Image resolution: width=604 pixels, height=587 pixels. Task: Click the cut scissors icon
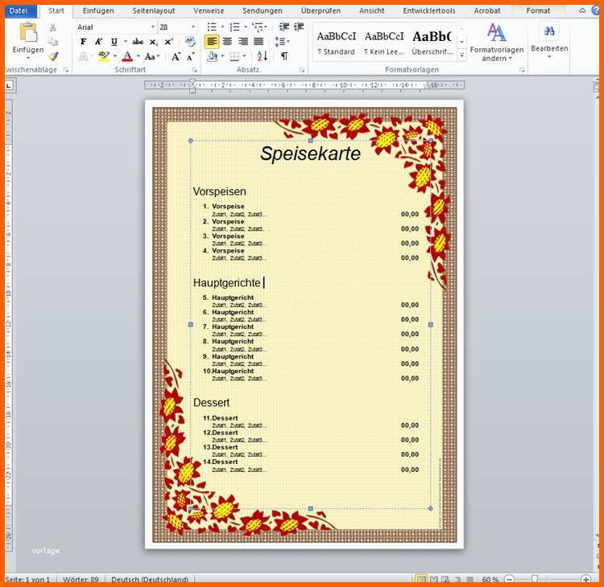click(53, 27)
